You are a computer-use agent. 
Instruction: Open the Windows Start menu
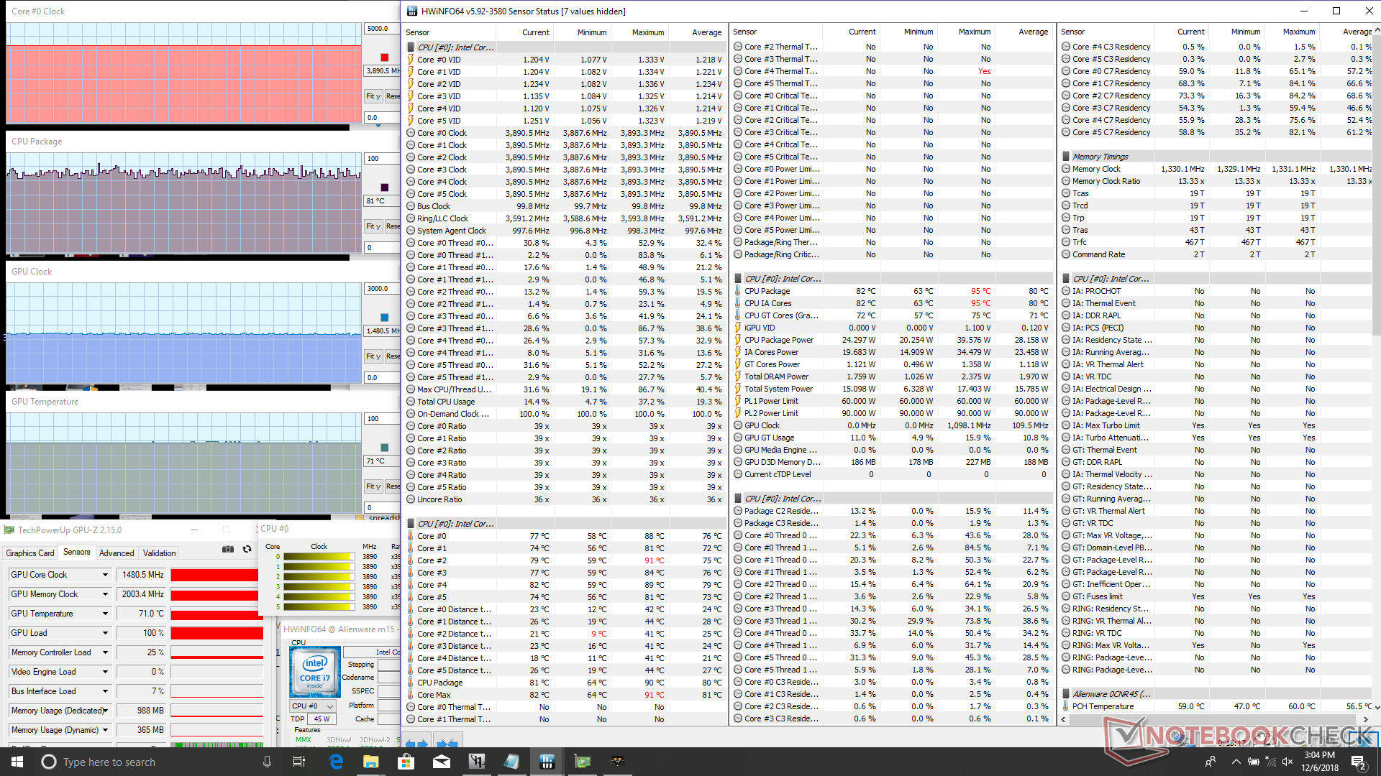pos(17,762)
